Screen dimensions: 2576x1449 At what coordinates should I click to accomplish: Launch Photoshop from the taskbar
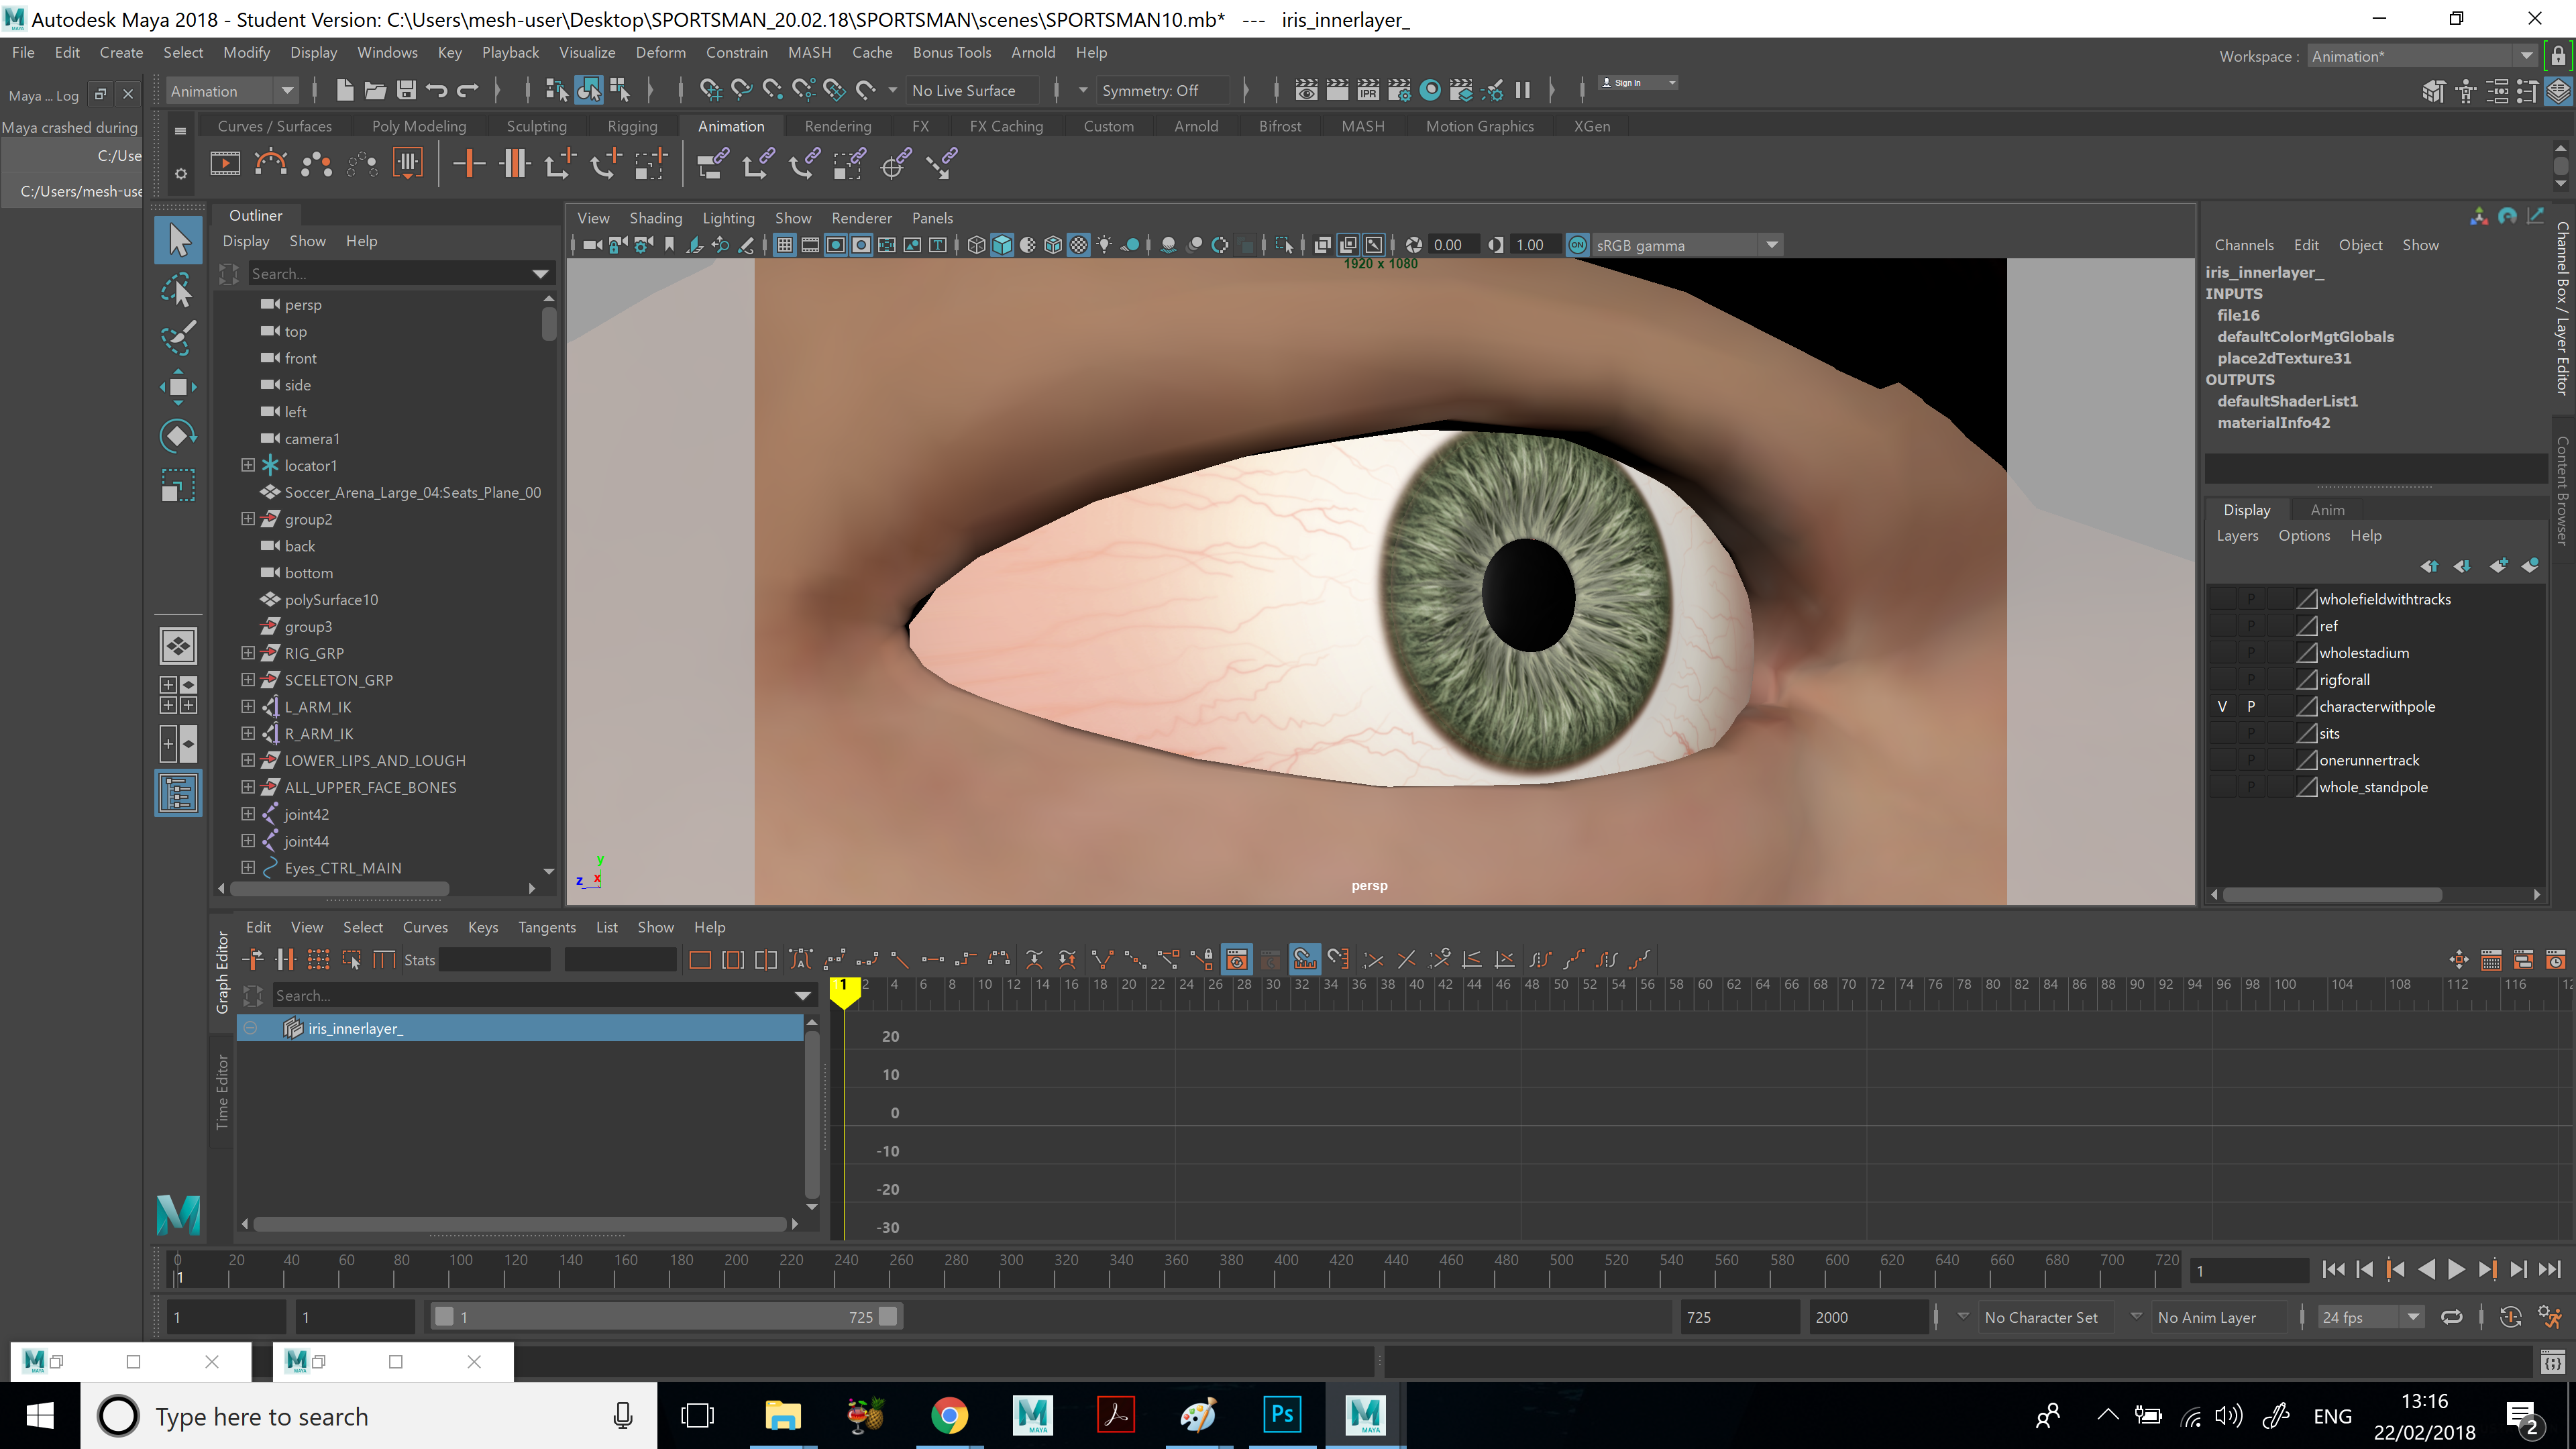point(1281,1415)
